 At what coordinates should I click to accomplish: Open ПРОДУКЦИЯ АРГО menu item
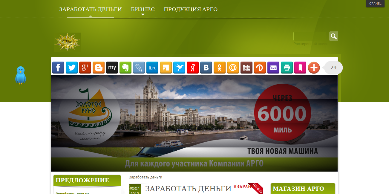(191, 9)
